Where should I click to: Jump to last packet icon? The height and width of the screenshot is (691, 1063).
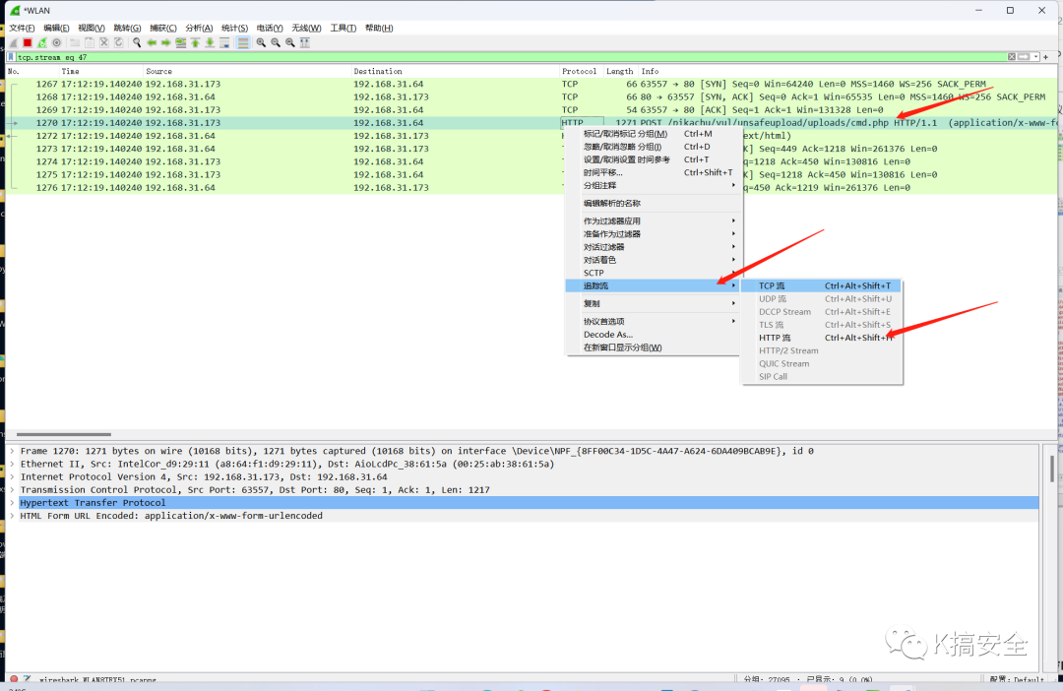[211, 42]
